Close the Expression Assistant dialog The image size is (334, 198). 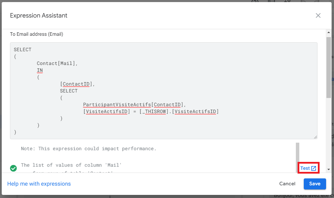click(x=318, y=15)
